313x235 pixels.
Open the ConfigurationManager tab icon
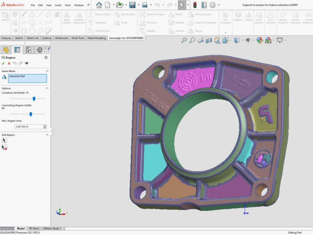click(28, 50)
